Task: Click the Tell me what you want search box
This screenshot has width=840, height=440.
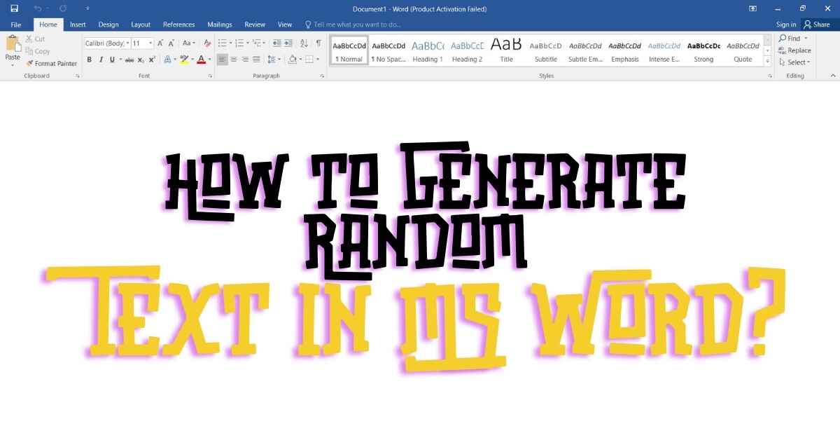Action: click(x=357, y=25)
